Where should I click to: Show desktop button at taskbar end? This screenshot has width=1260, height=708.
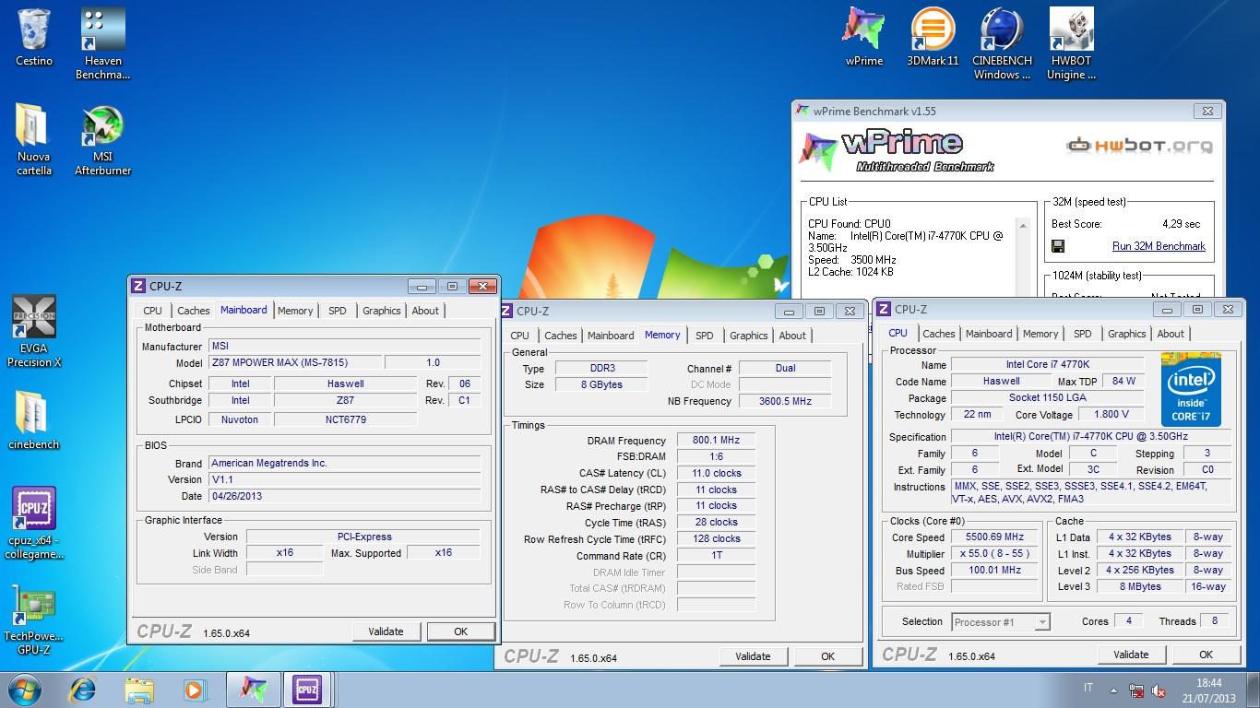tap(1253, 690)
